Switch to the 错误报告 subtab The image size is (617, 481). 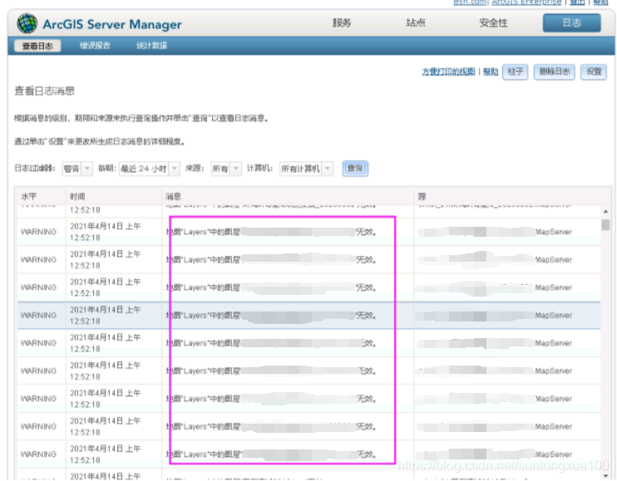pos(95,46)
